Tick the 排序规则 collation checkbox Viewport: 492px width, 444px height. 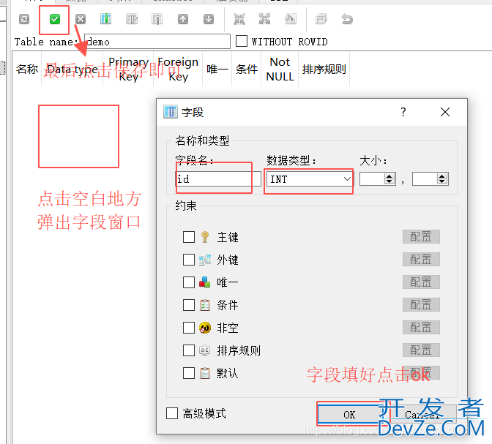[x=189, y=350]
